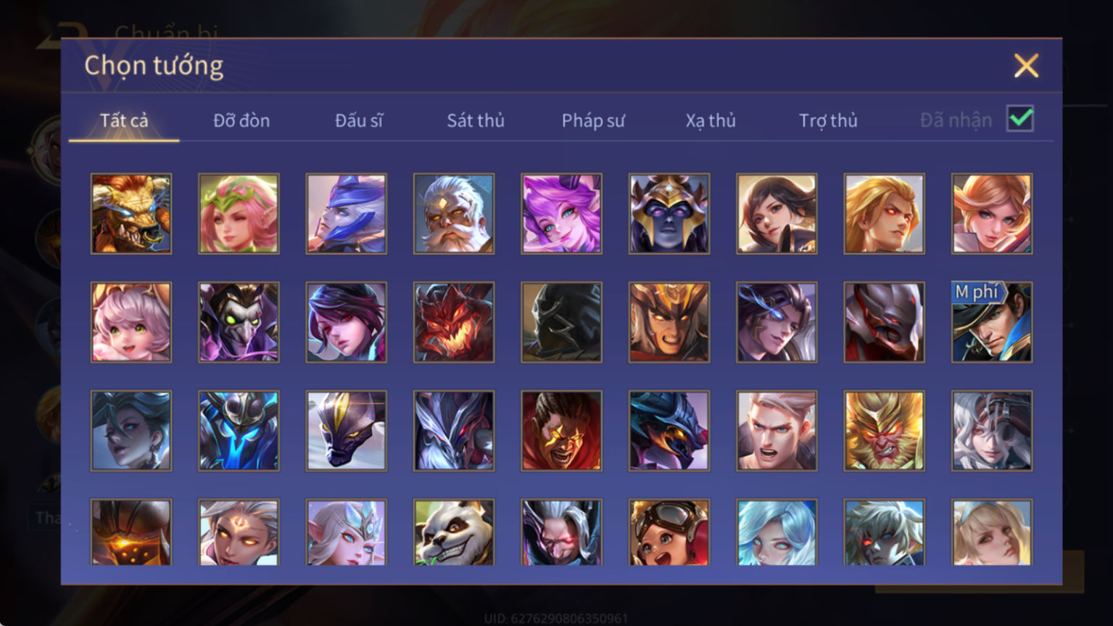Show the Pháp sư hero list
This screenshot has width=1113, height=626.
pyautogui.click(x=593, y=120)
